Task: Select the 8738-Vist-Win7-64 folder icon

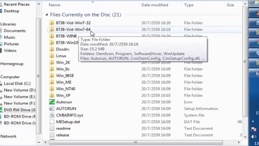Action: coord(52,29)
